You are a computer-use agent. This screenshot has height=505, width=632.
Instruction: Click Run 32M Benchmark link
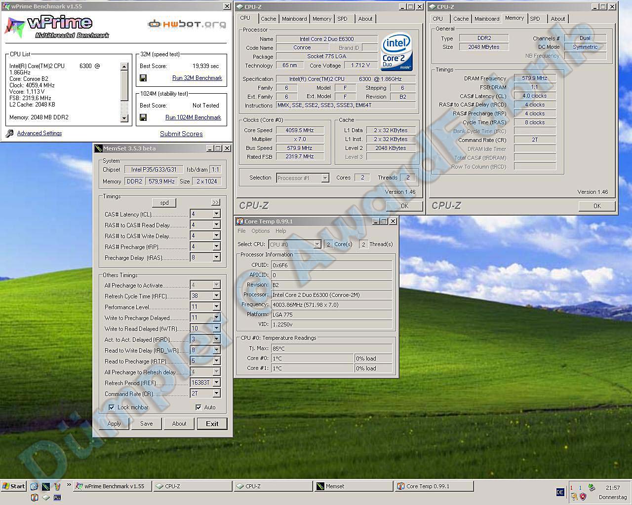pos(197,78)
